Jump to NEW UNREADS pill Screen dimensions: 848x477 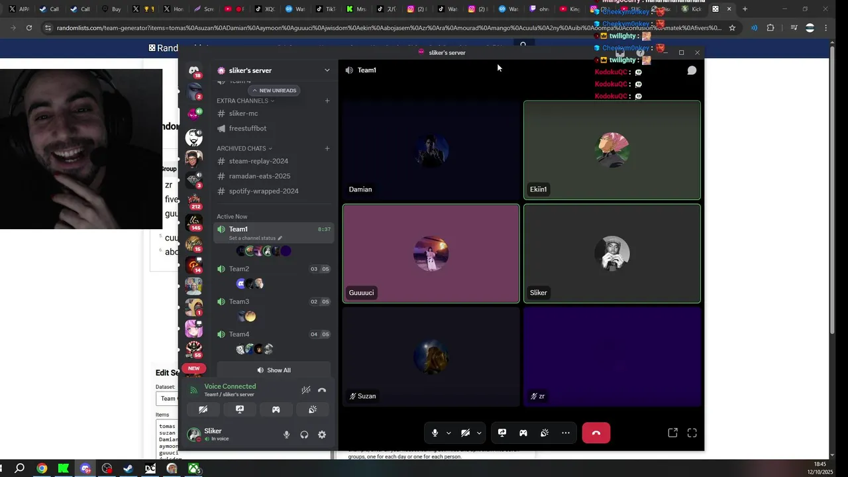(x=274, y=90)
